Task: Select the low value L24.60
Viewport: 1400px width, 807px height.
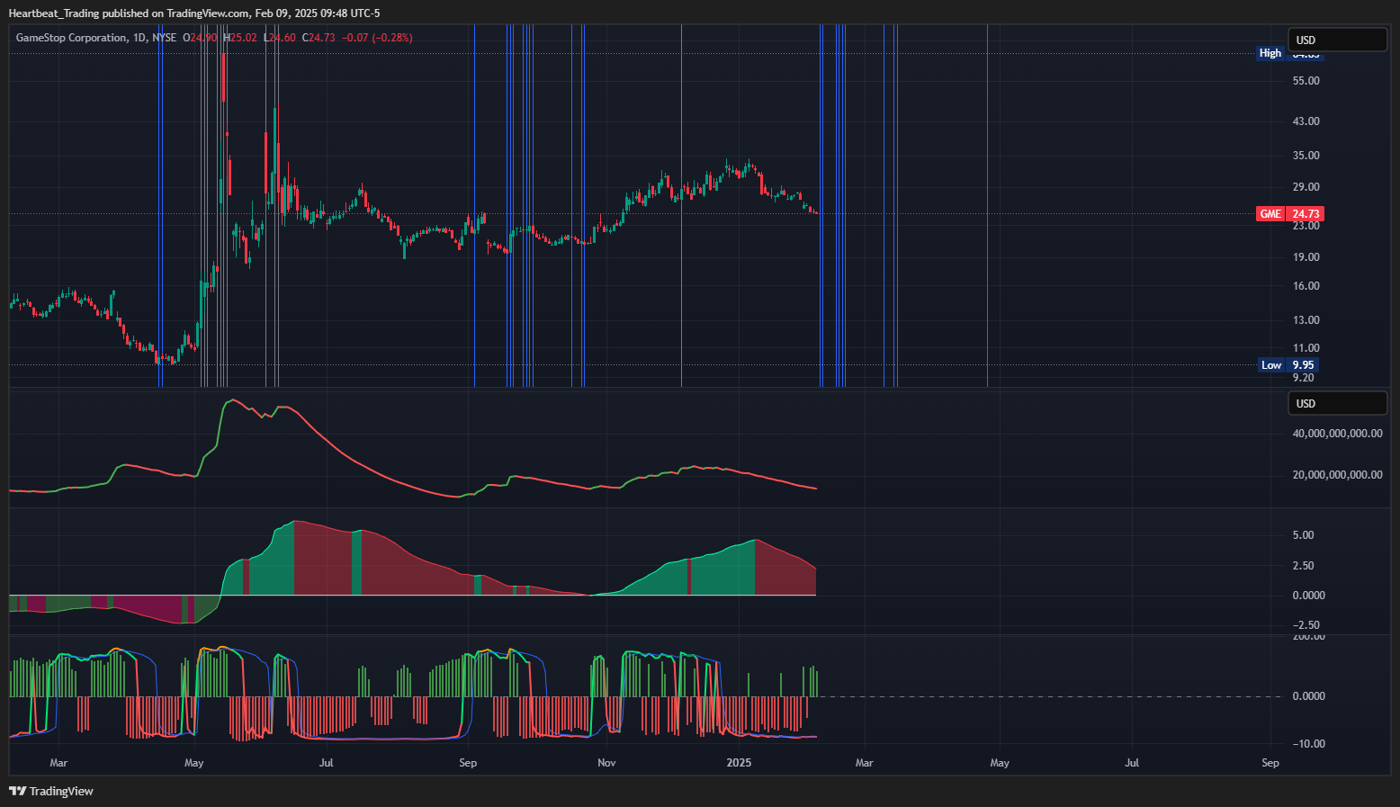Action: 279,38
